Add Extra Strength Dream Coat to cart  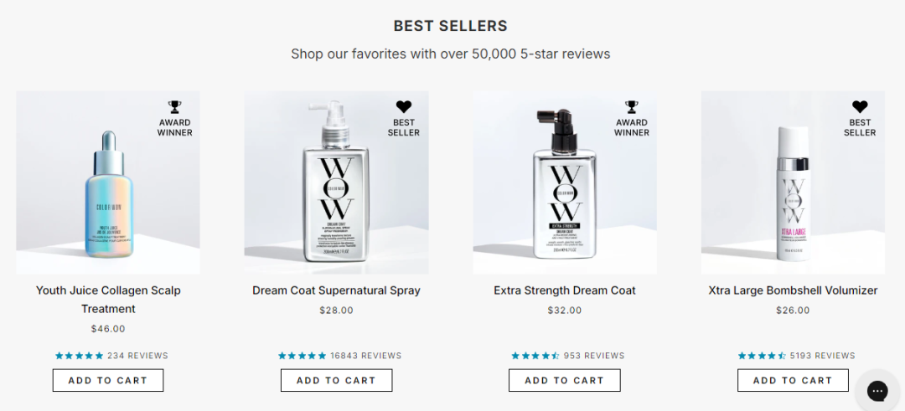click(x=564, y=380)
